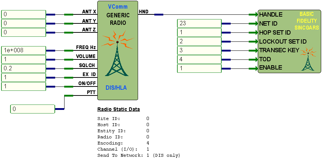
Task: Click the NET ID input port arrow
Action: tap(253, 23)
